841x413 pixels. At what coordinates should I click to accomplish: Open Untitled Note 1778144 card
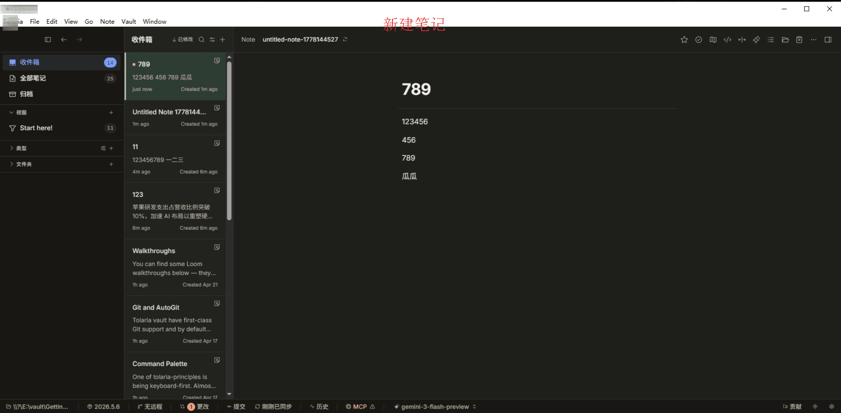(175, 117)
